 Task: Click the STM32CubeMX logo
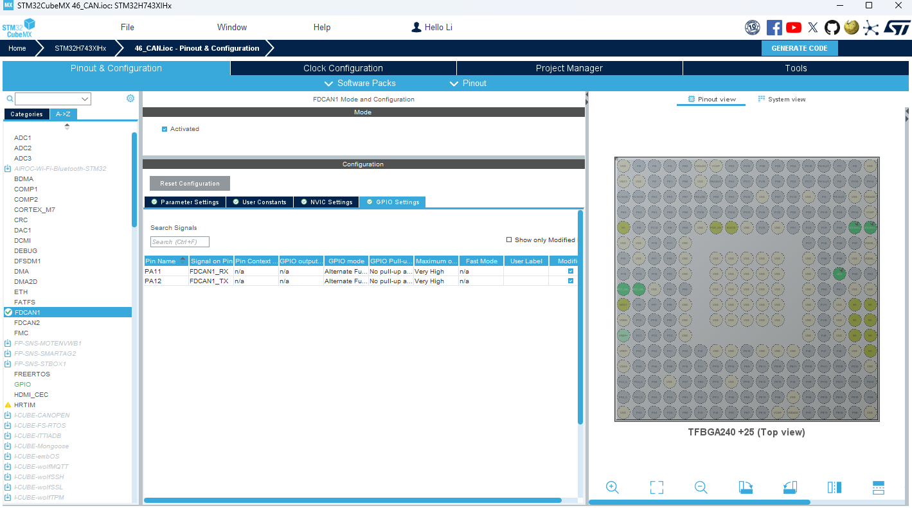point(19,28)
